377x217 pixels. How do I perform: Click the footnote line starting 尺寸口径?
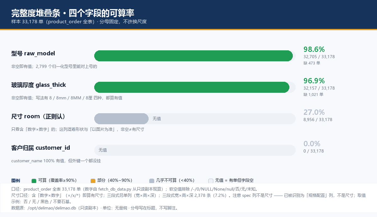(x=188, y=195)
